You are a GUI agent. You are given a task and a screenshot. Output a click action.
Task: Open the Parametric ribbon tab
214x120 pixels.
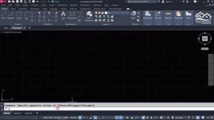pyautogui.click(x=35, y=9)
